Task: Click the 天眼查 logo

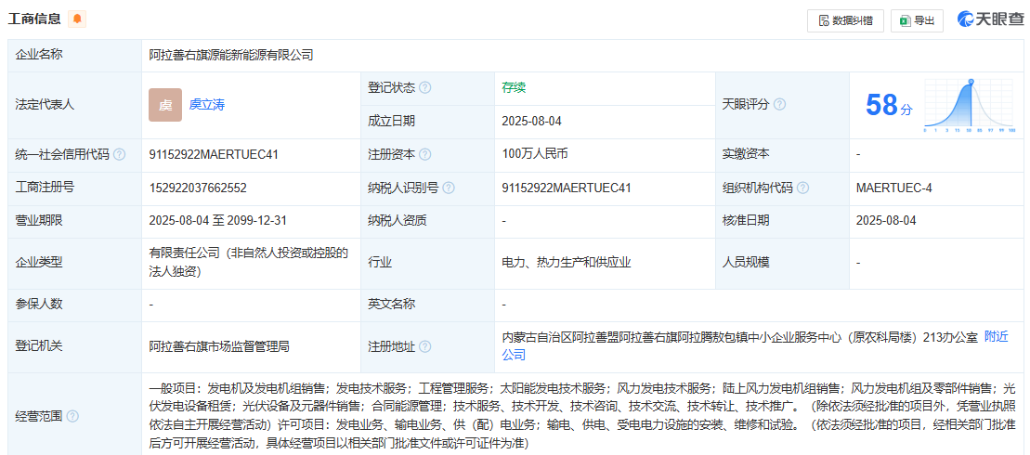Action: tap(990, 19)
